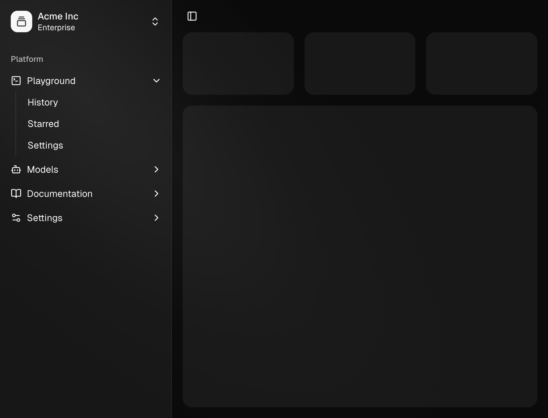The height and width of the screenshot is (418, 548).
Task: Expand the Documentation section
Action: coord(156,194)
